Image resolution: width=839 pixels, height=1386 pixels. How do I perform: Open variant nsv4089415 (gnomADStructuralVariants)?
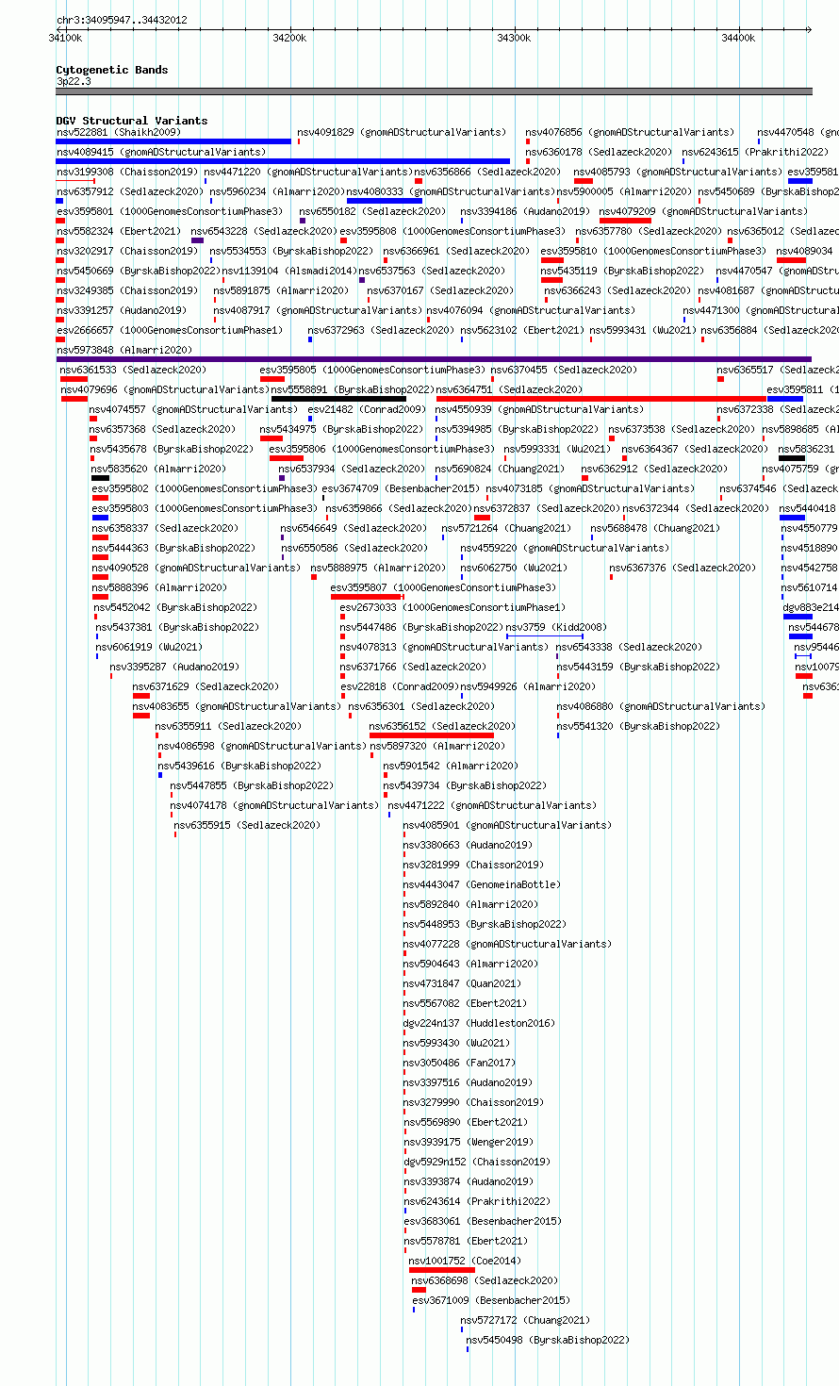[x=161, y=153]
